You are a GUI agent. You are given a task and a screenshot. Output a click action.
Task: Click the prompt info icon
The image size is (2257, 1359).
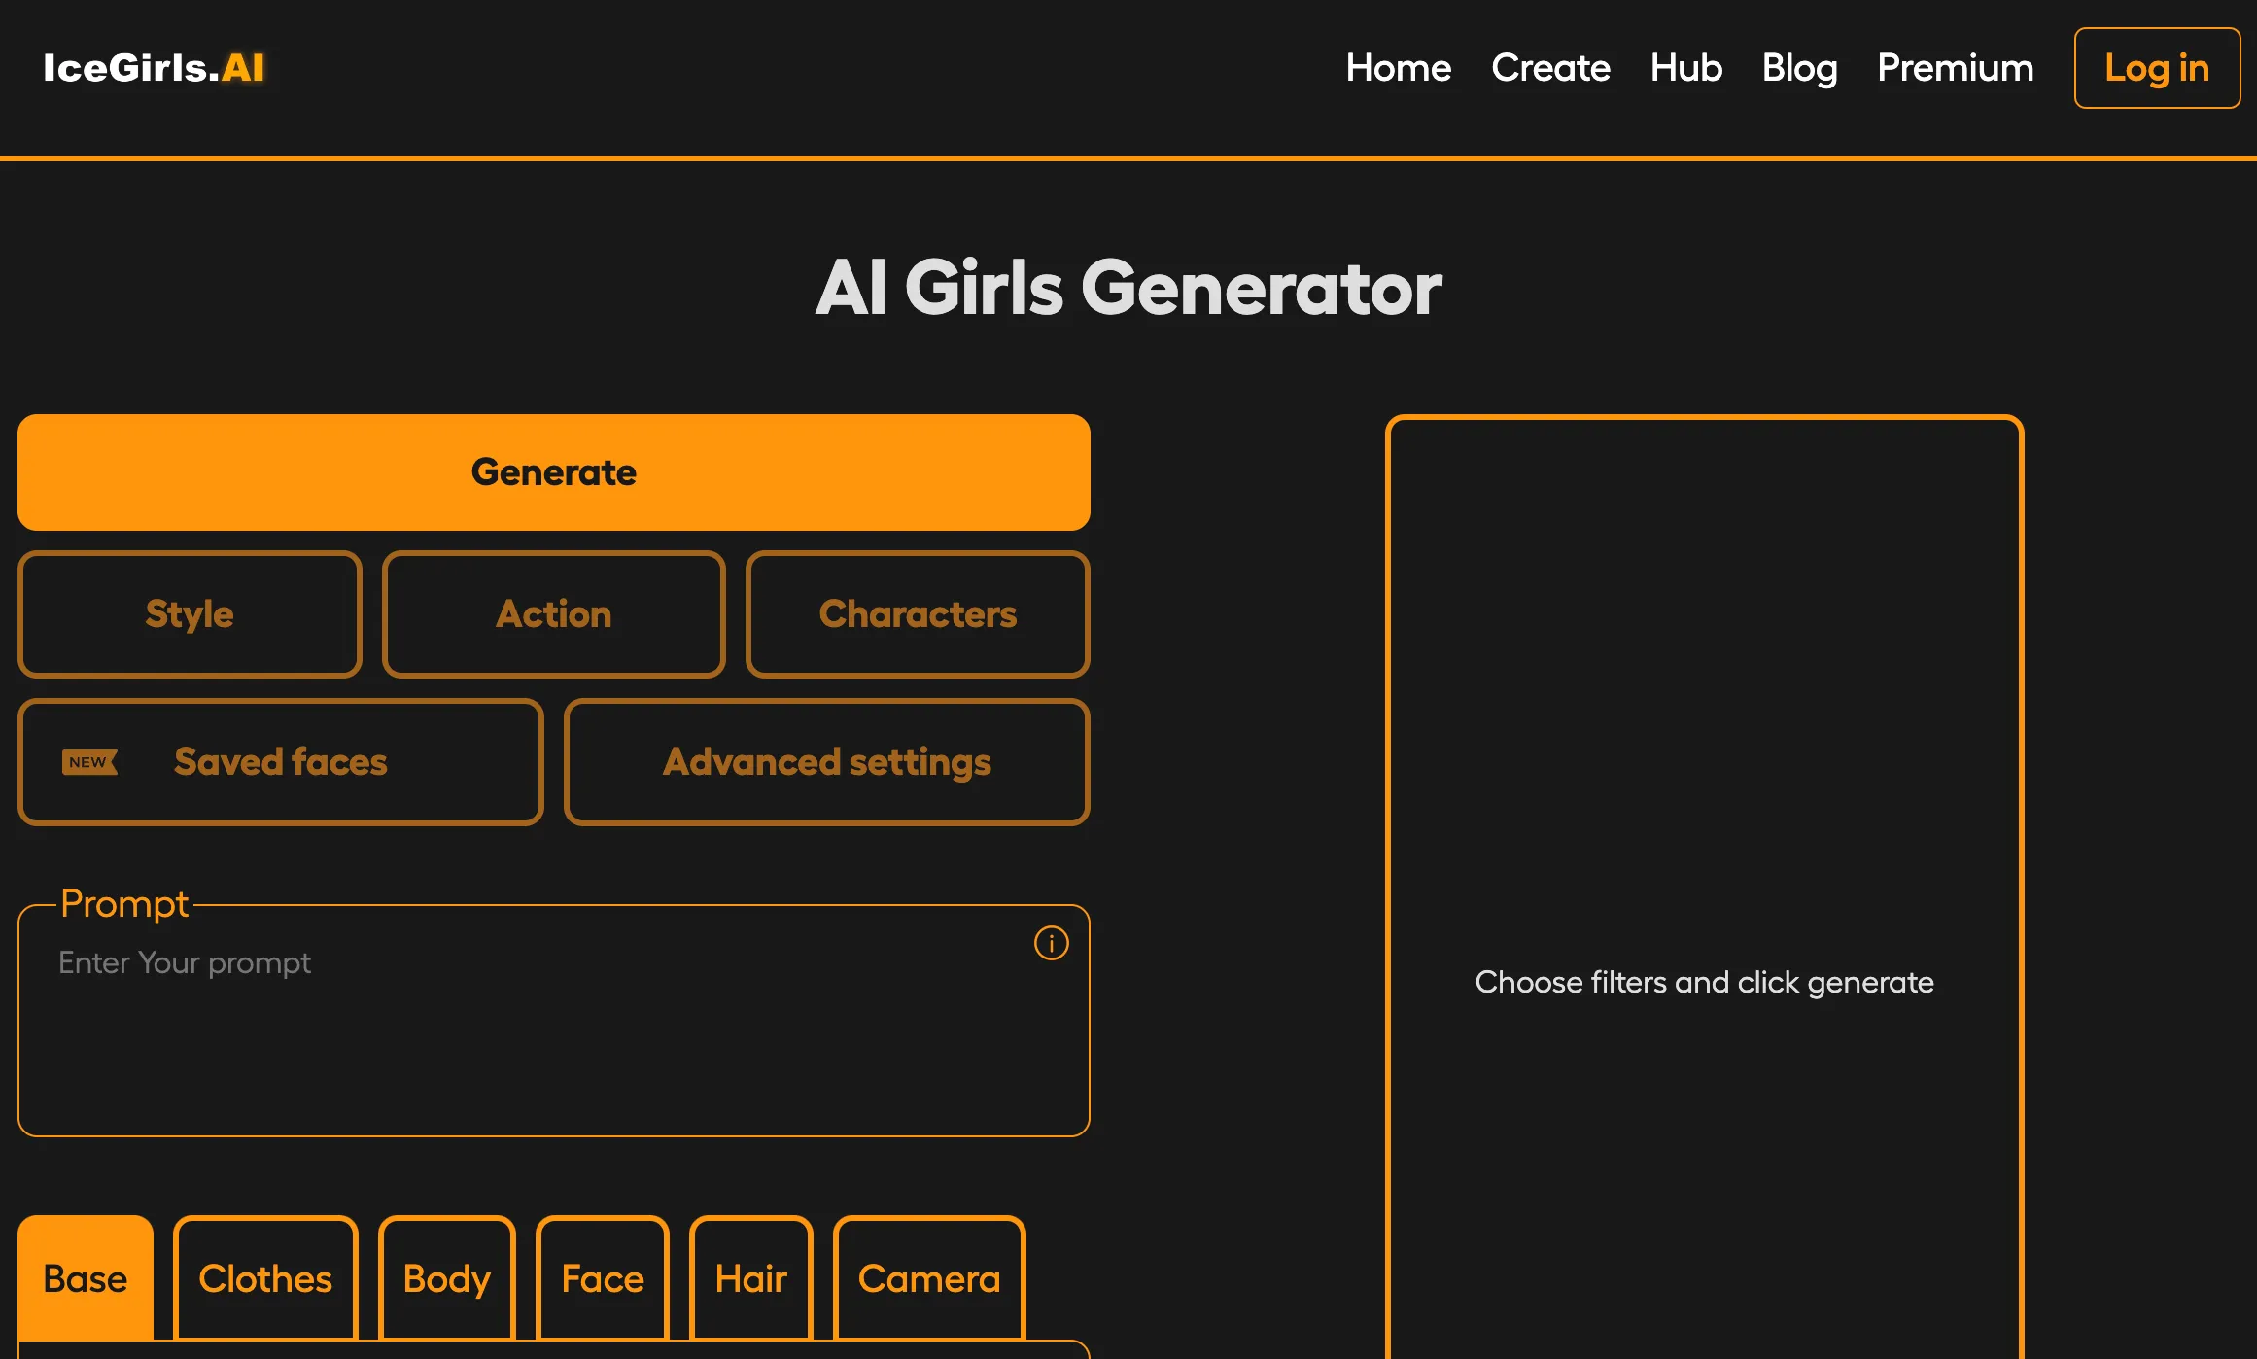pyautogui.click(x=1051, y=943)
